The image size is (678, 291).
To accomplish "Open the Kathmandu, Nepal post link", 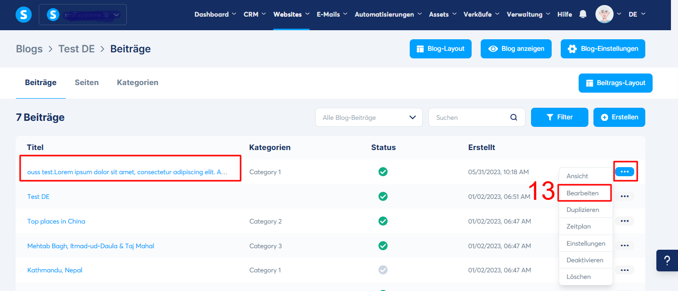I will (x=55, y=270).
